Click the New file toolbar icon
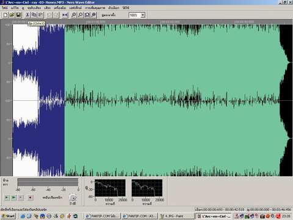This screenshot has height=220, width=293. click(5, 15)
